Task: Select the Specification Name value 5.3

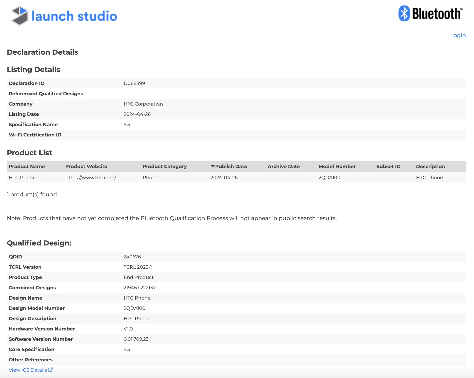Action: (x=127, y=124)
